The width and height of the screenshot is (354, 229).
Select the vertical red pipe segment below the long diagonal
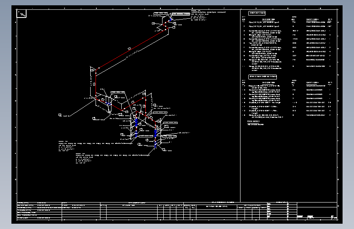point(96,85)
